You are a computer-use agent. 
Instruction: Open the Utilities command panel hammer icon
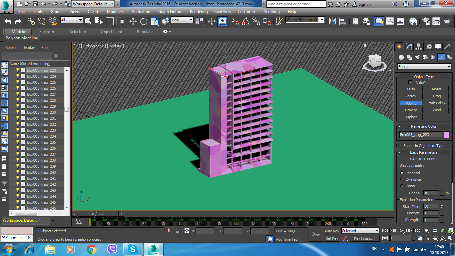tap(448, 47)
